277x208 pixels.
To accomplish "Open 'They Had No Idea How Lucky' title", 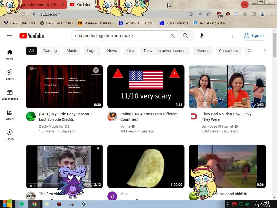I will tap(226, 117).
